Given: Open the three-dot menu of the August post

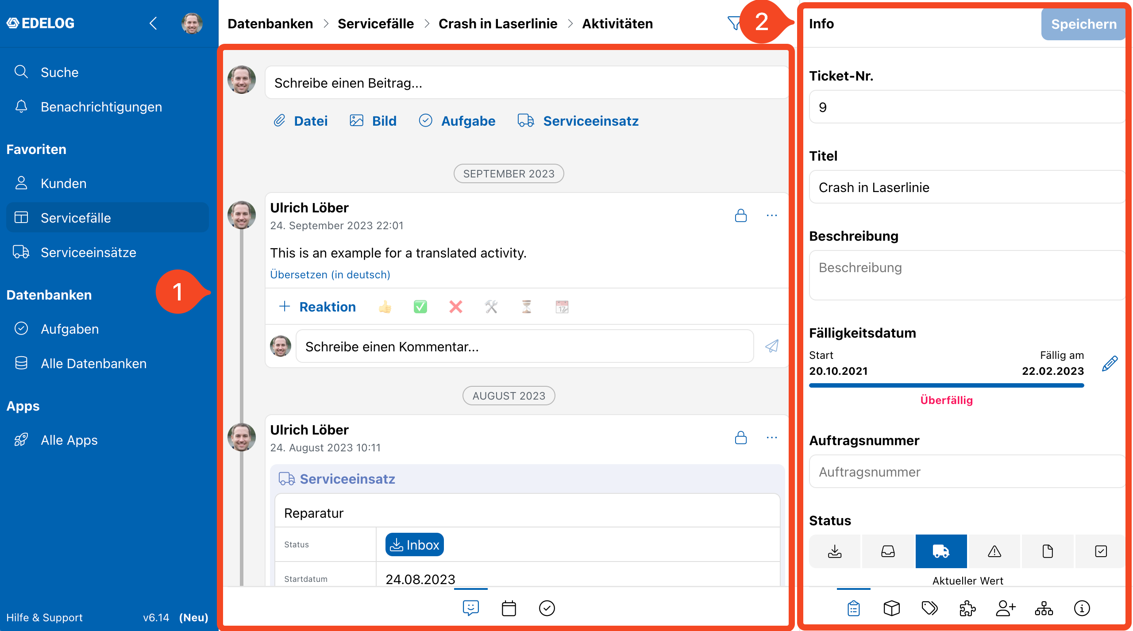Looking at the screenshot, I should coord(772,438).
